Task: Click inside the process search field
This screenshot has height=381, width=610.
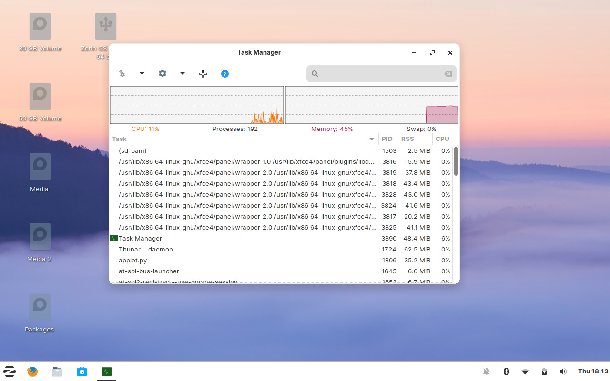Action: (x=381, y=74)
